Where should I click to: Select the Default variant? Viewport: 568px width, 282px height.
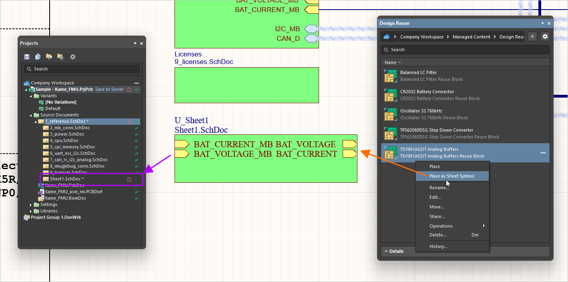pyautogui.click(x=53, y=108)
